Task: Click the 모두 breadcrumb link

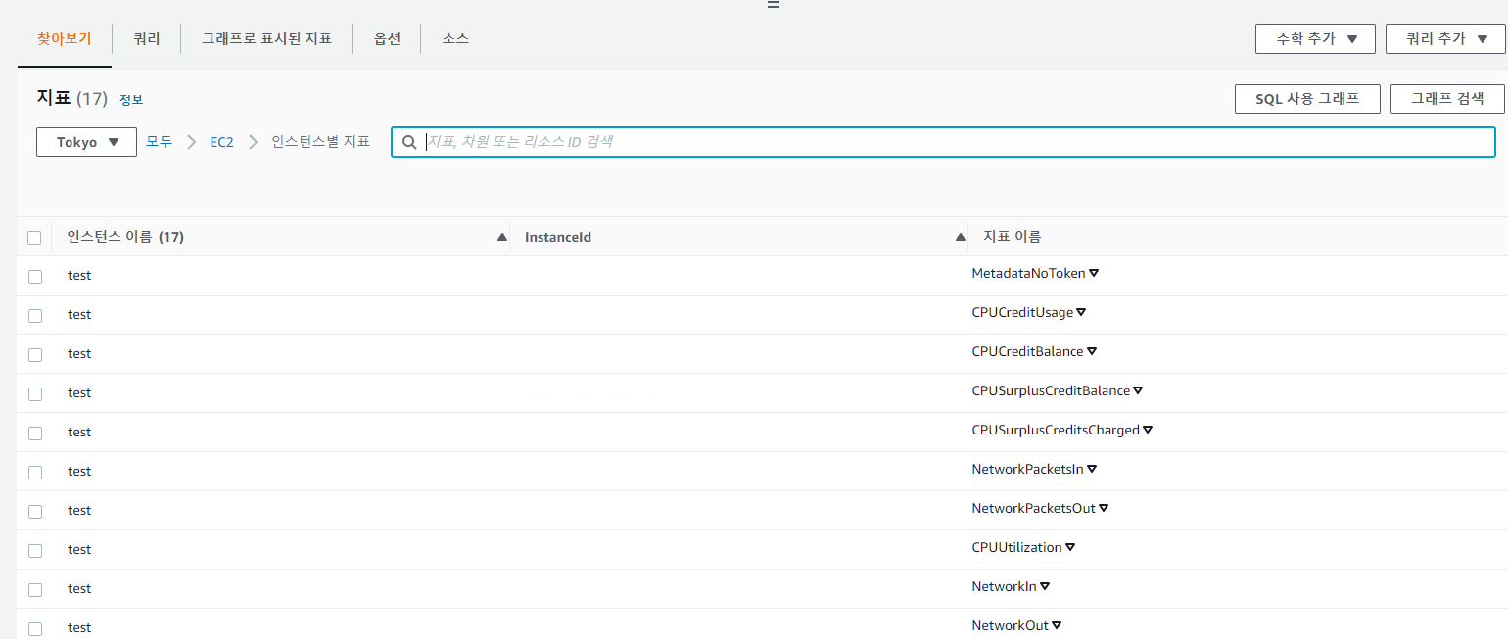Action: [x=159, y=141]
